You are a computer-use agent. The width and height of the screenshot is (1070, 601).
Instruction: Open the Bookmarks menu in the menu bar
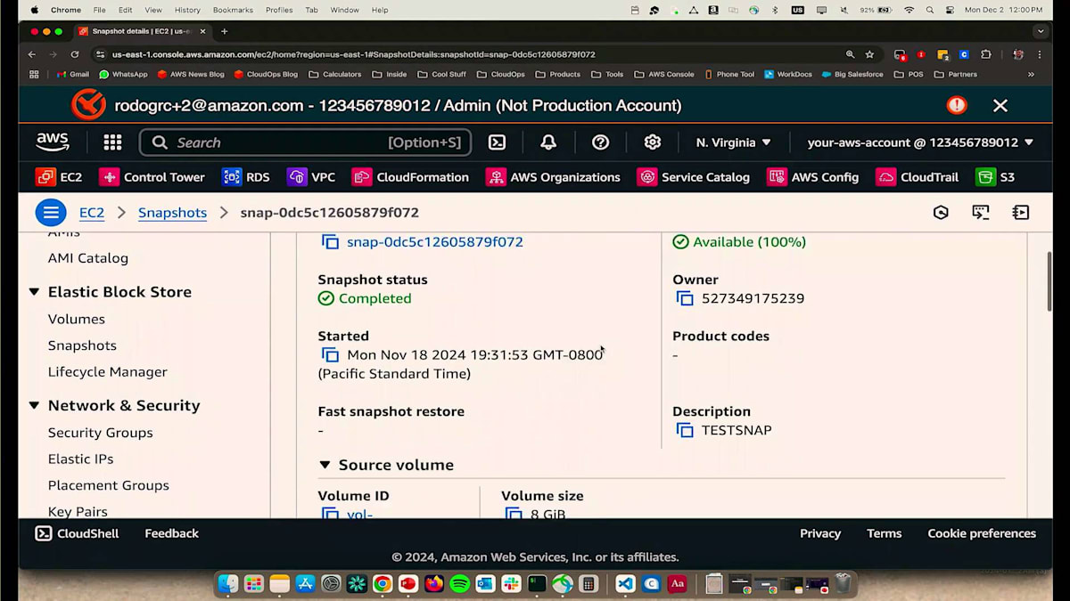pos(233,10)
